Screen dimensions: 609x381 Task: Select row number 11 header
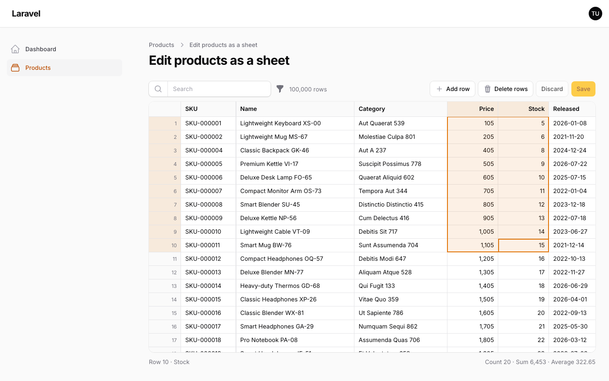click(165, 259)
